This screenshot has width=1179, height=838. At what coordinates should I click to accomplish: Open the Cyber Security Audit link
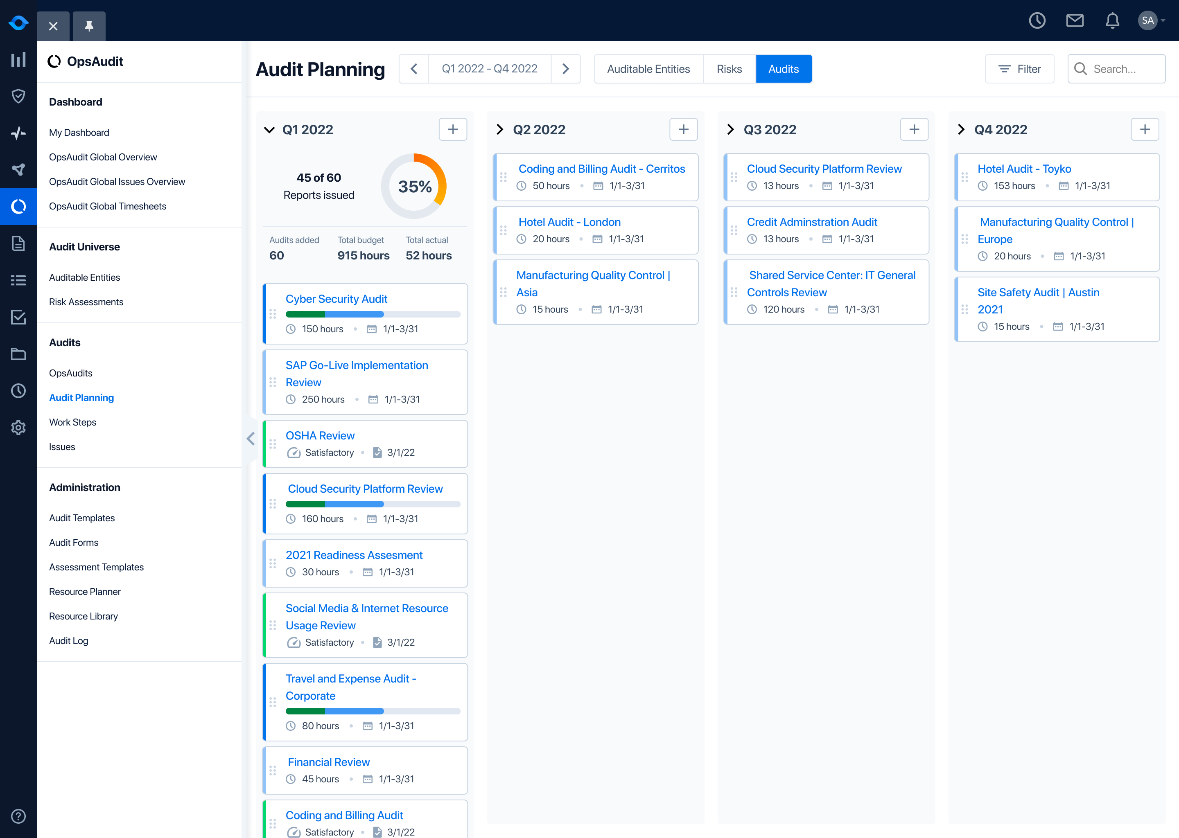tap(336, 299)
